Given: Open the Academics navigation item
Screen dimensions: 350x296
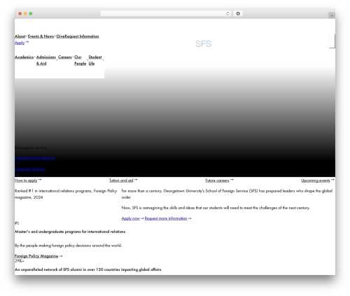Looking at the screenshot, I should coord(24,57).
